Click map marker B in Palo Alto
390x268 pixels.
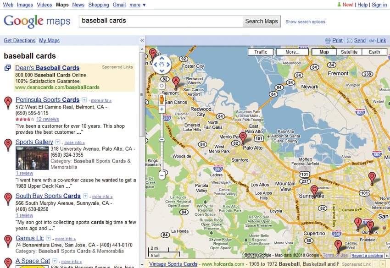point(243,139)
